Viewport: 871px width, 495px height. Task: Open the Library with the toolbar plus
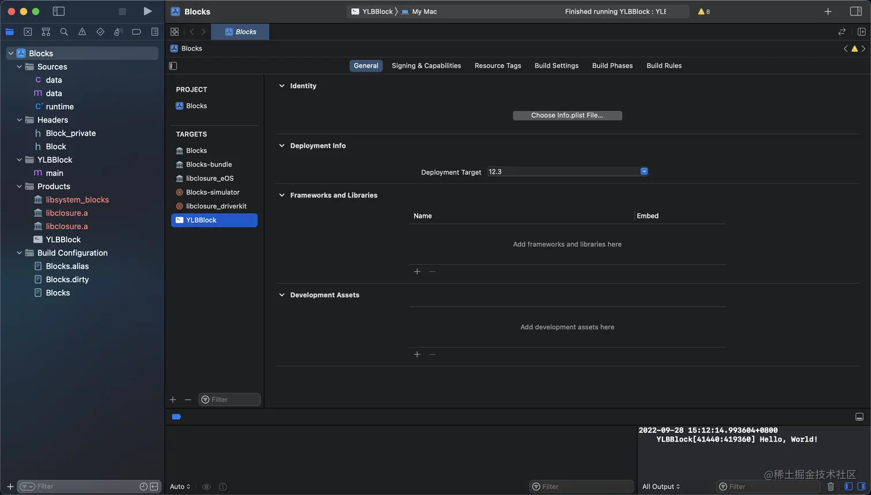[828, 12]
